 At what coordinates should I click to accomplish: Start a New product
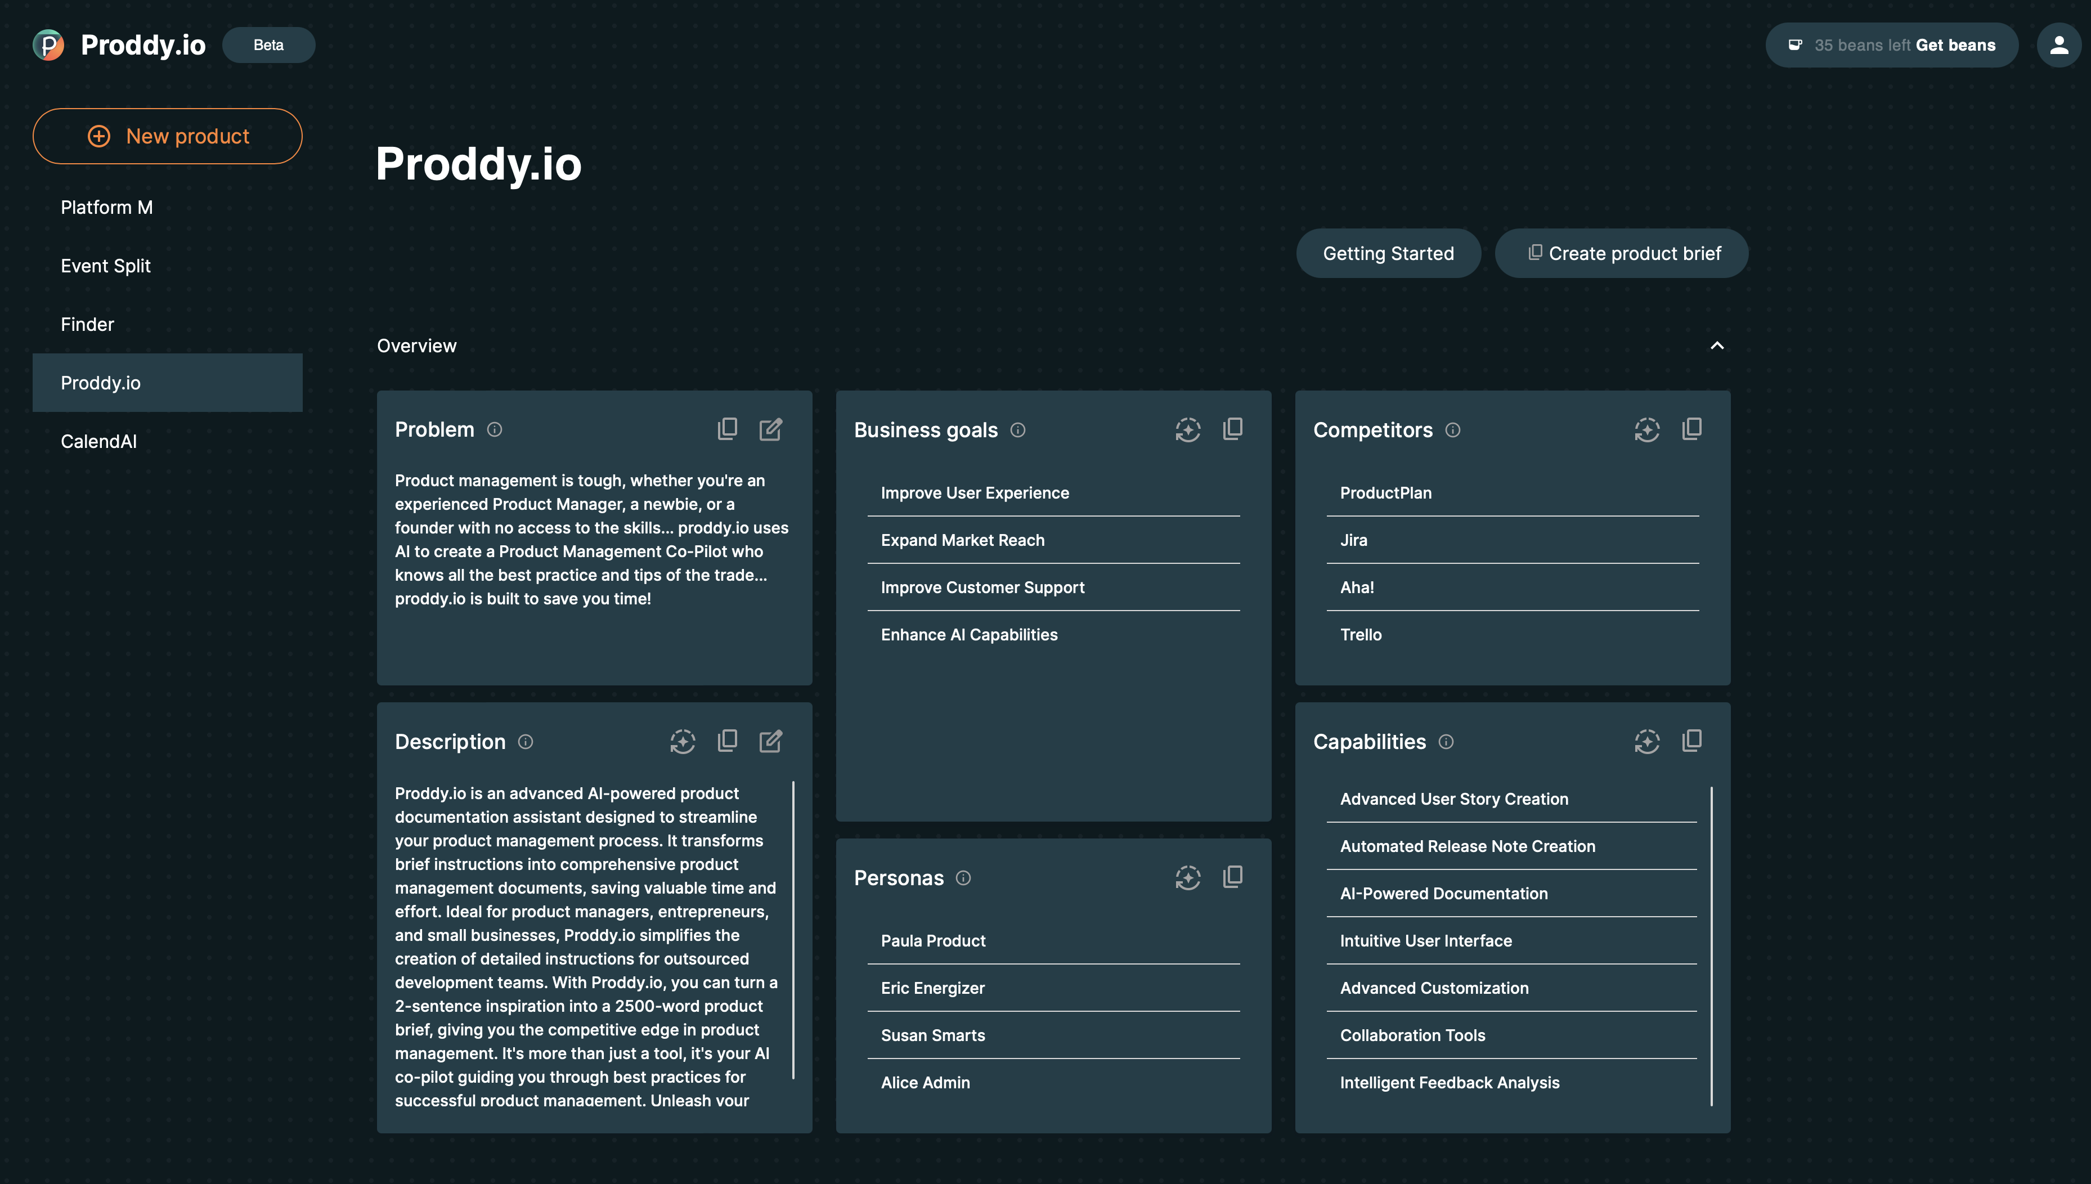pos(167,136)
